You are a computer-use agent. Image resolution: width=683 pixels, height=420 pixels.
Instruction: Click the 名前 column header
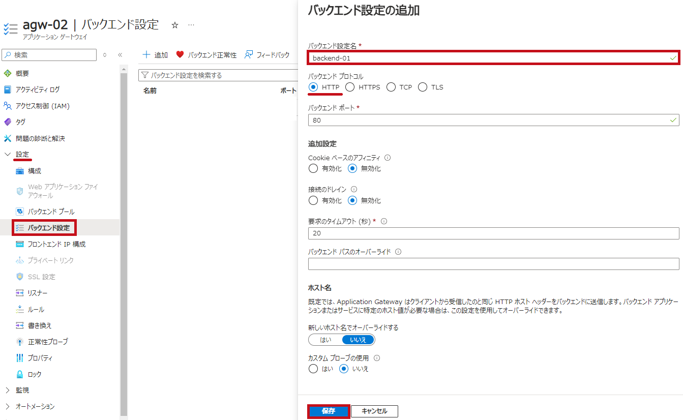(x=150, y=91)
